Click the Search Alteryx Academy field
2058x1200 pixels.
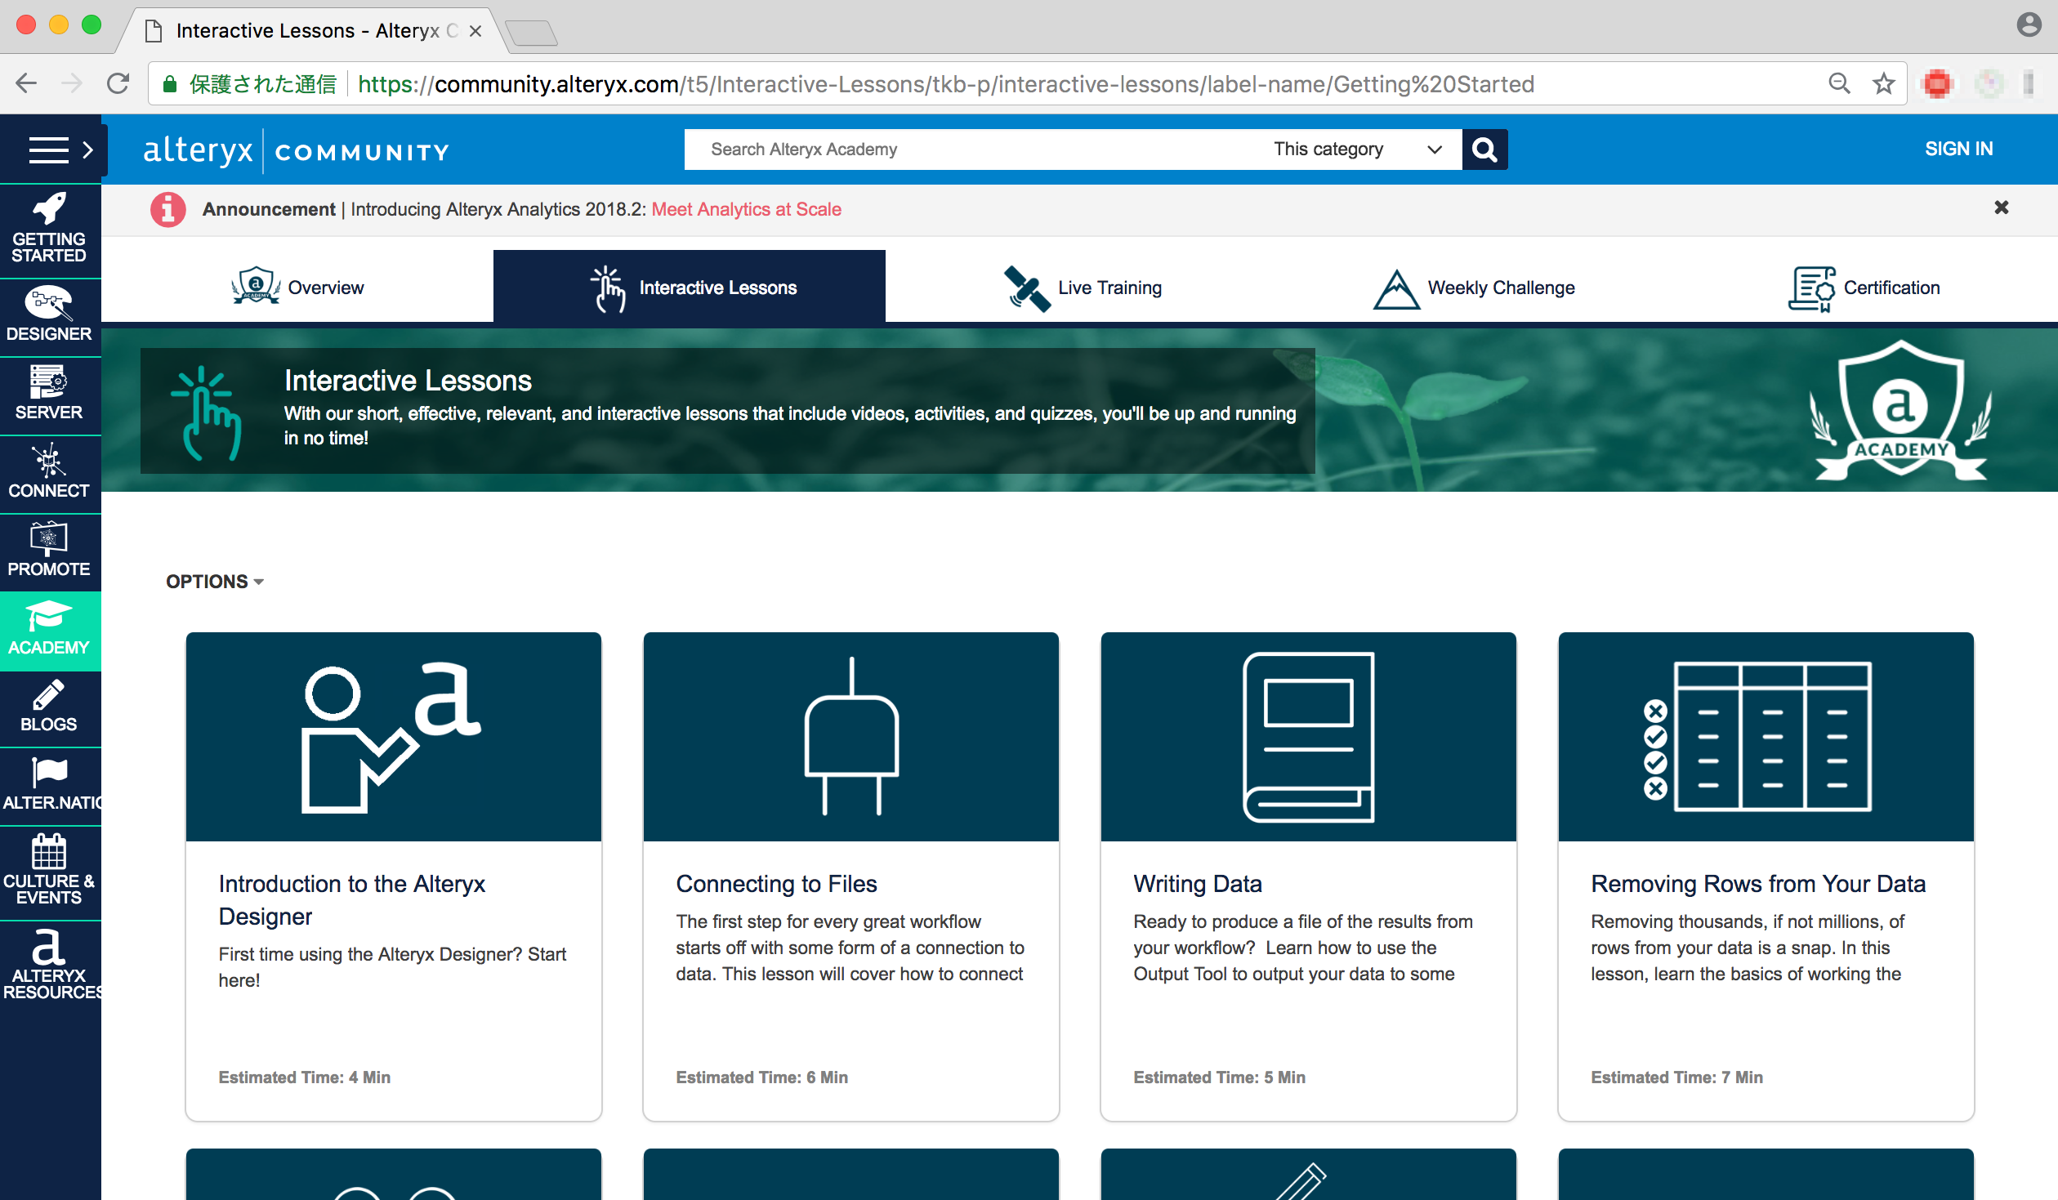pyautogui.click(x=972, y=149)
